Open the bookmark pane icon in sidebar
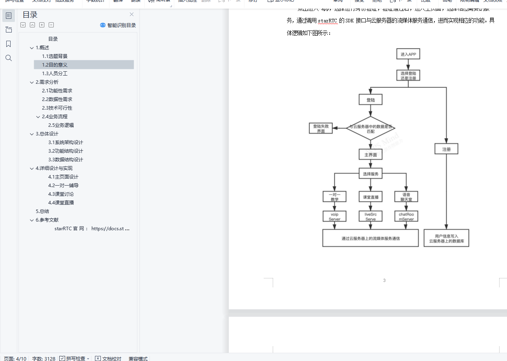This screenshot has height=361, width=507. [9, 44]
